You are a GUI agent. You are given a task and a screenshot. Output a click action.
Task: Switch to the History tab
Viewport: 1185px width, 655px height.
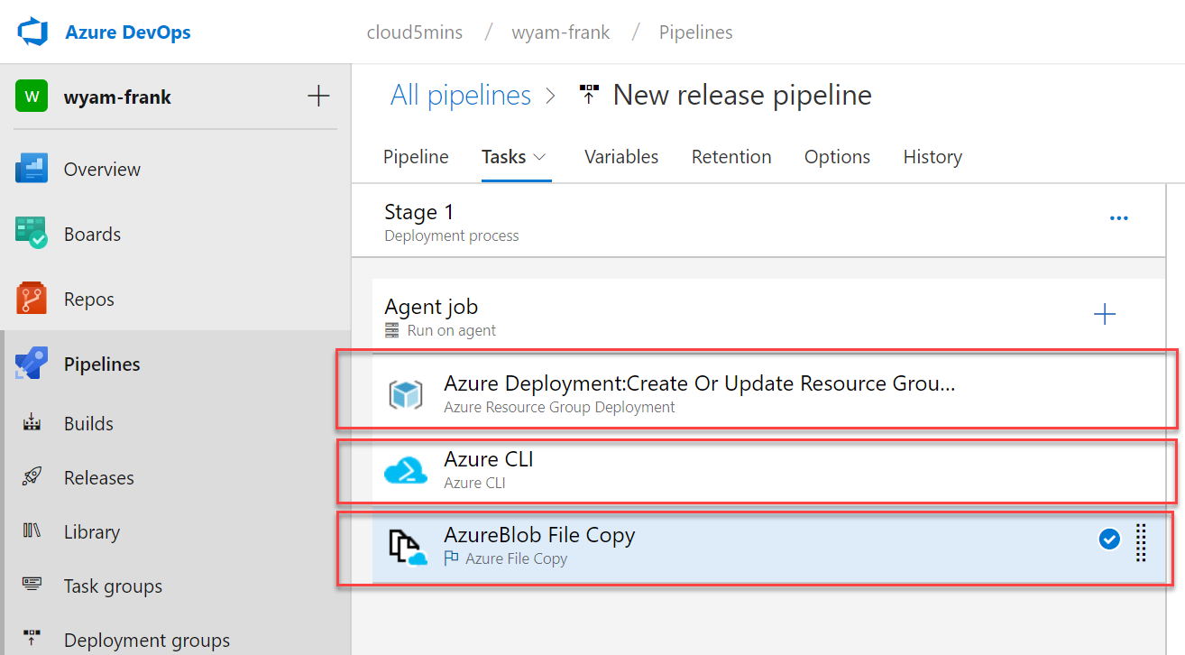(x=932, y=156)
